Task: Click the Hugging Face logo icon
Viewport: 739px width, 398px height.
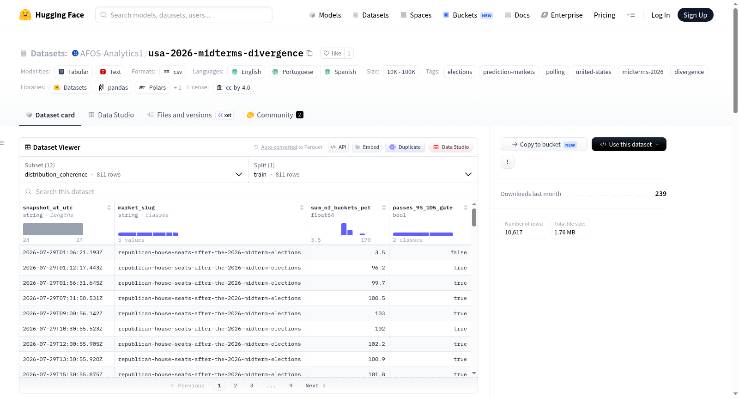Action: coord(25,15)
